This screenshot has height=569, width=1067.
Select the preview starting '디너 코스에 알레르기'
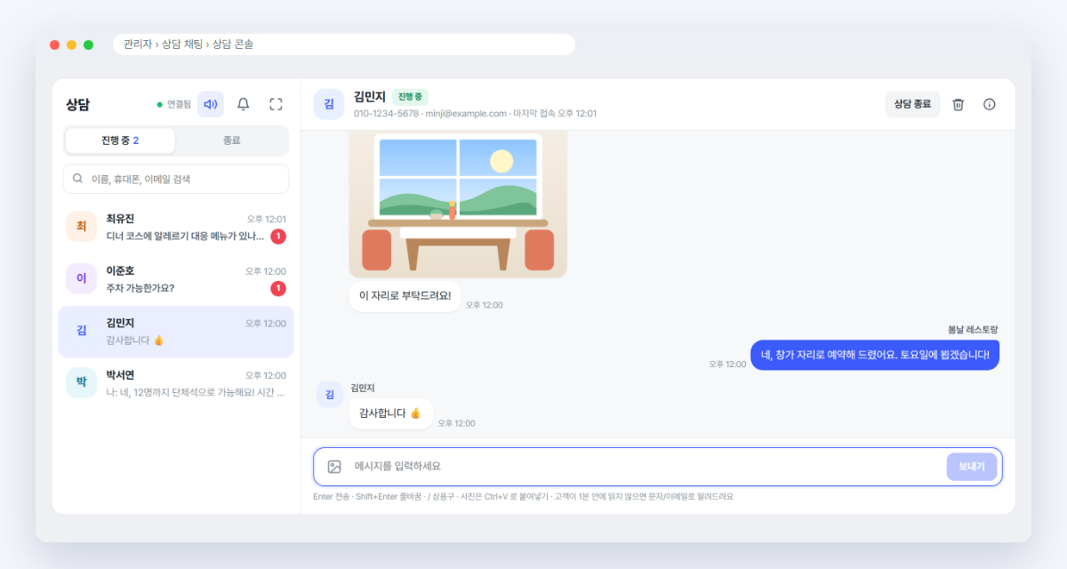(185, 236)
